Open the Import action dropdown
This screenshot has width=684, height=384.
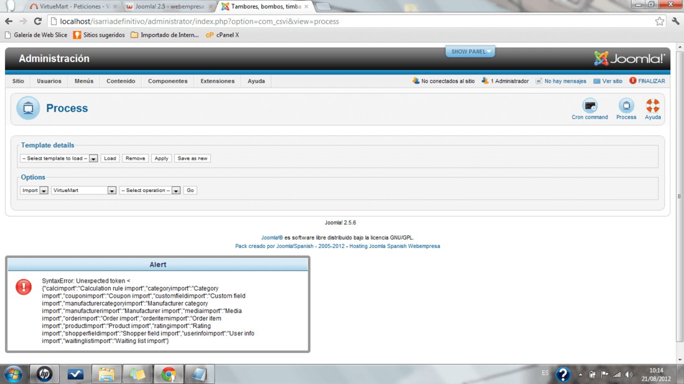[34, 191]
